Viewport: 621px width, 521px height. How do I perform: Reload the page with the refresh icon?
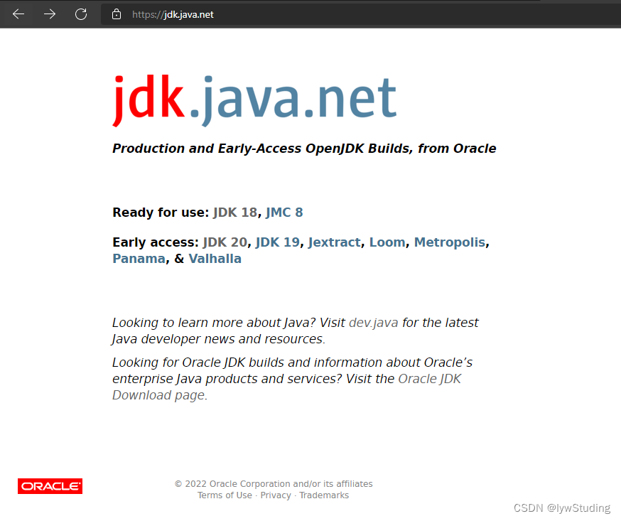click(x=81, y=14)
